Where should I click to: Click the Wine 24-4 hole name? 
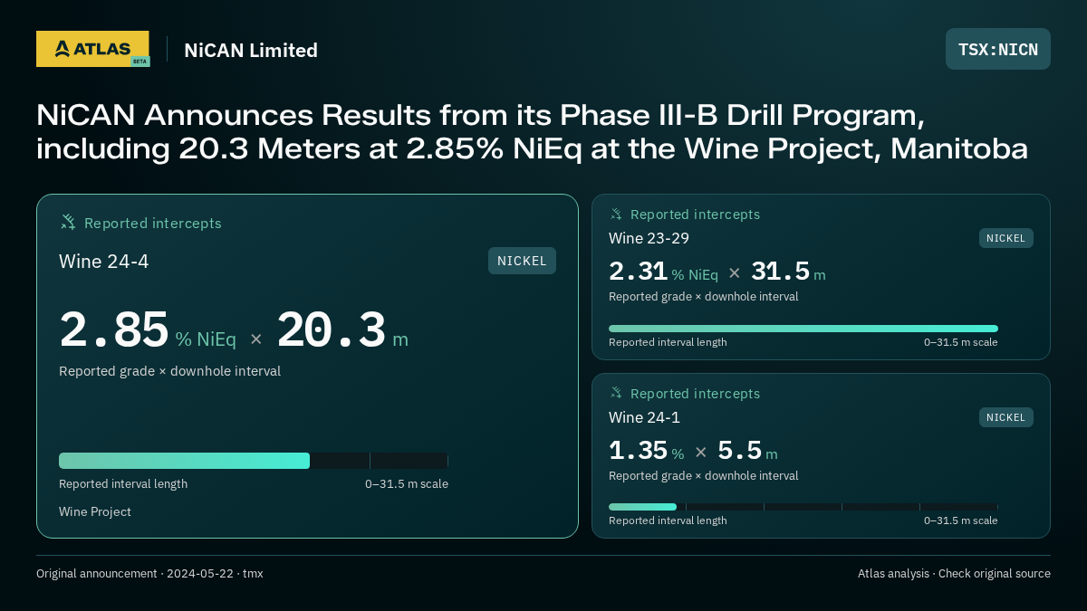pyautogui.click(x=103, y=262)
